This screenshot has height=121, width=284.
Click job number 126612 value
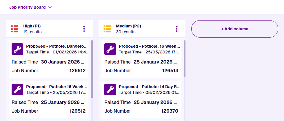coord(77,70)
